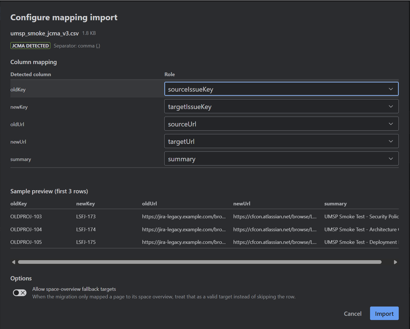
Task: Click the left scroll arrow of preview
Action: pos(14,262)
